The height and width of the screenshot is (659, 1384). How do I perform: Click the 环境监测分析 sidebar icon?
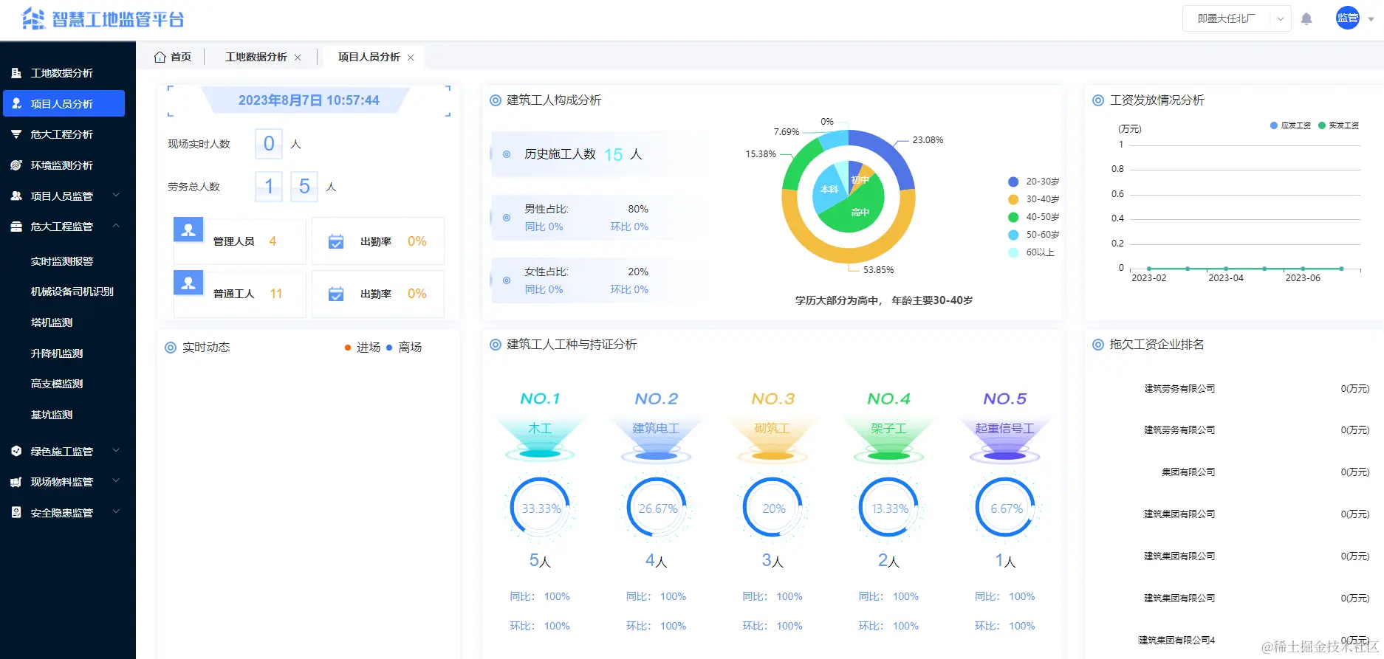tap(16, 165)
